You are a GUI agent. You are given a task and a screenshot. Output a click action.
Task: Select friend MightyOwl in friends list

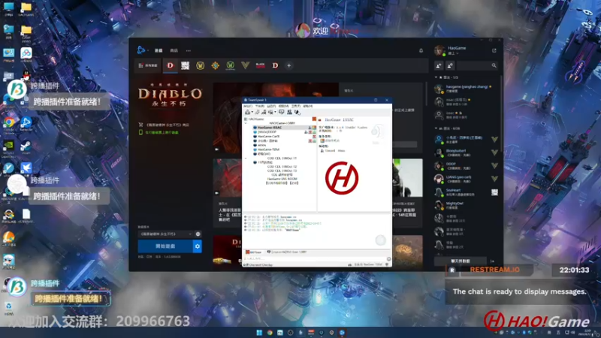[x=466, y=205]
